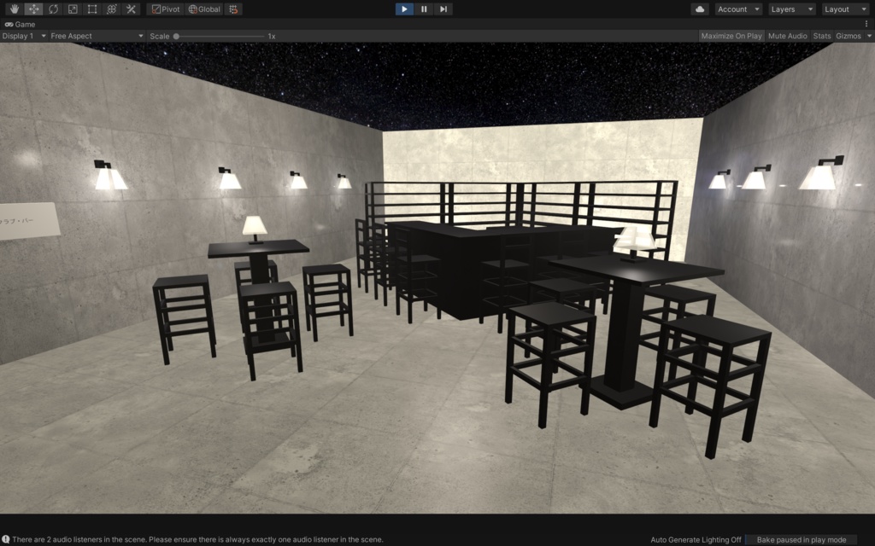The width and height of the screenshot is (875, 546).
Task: Select the Scale tool
Action: click(x=73, y=9)
